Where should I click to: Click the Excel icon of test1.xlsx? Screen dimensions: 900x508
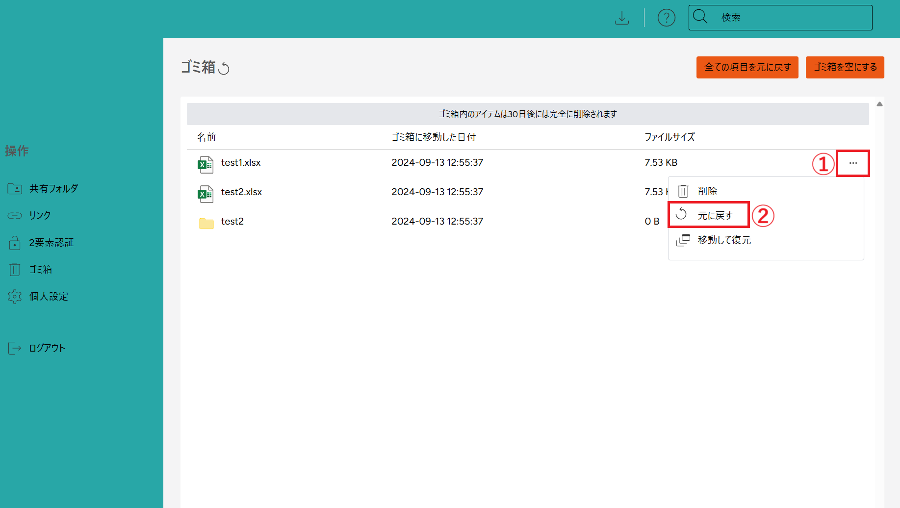(x=206, y=165)
